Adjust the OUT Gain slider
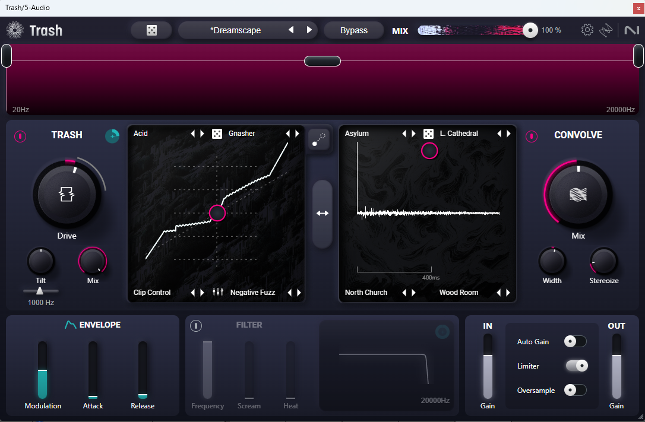This screenshot has height=422, width=645. click(x=616, y=366)
